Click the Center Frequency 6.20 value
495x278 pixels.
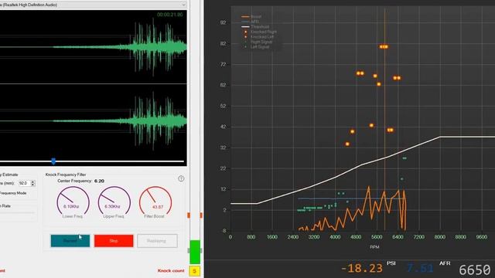(99, 181)
